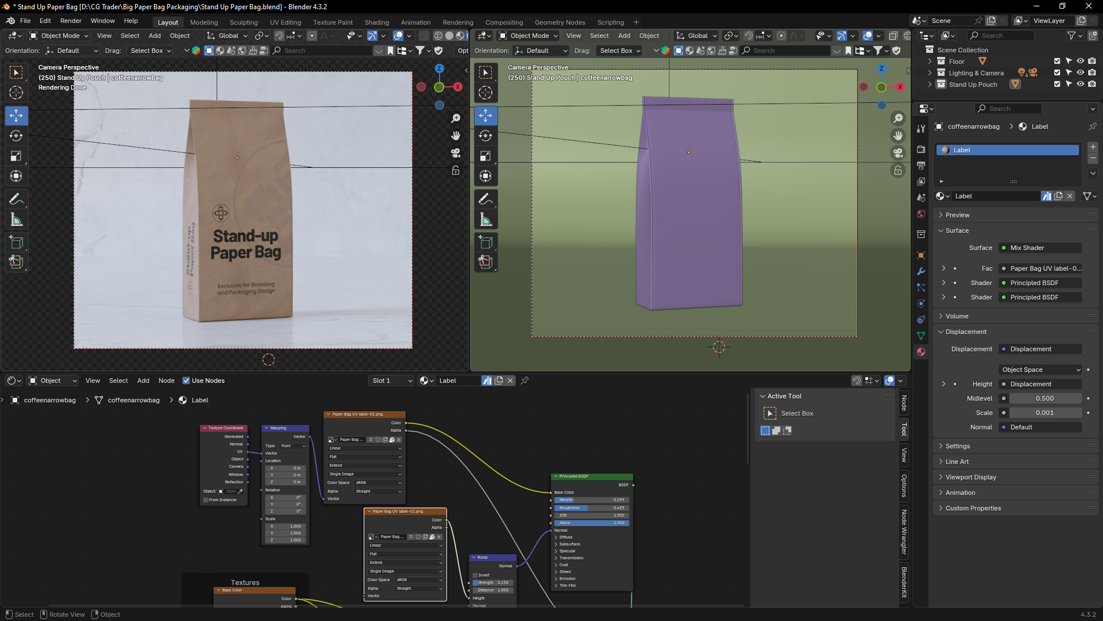Screen dimensions: 1103x621
Task: Open the Modifiers properties tab
Action: click(x=921, y=271)
